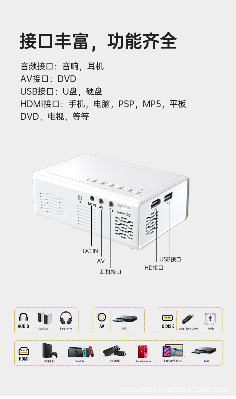The image size is (236, 399).
Task: Click the Earphone headphones image
Action: tap(66, 318)
